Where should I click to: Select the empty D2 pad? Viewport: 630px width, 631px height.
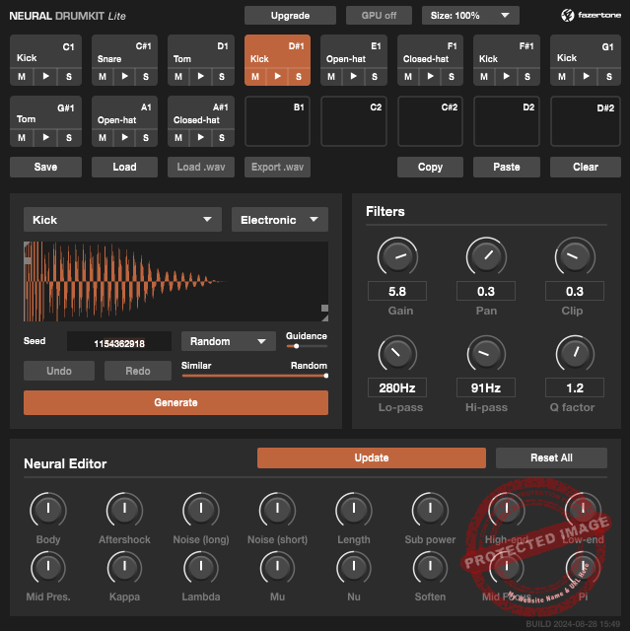[x=507, y=121]
